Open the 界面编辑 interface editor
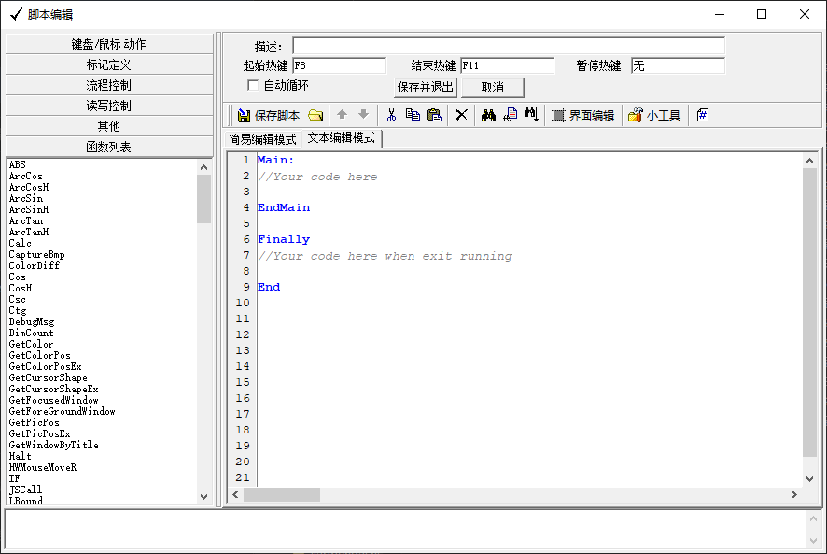 (x=582, y=115)
